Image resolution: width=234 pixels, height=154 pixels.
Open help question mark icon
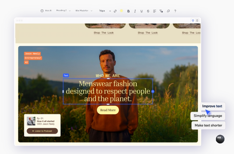175,11
